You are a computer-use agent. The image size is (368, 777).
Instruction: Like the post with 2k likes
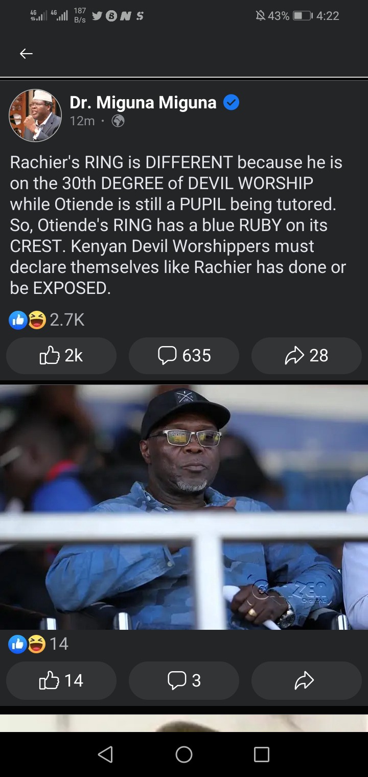[61, 355]
